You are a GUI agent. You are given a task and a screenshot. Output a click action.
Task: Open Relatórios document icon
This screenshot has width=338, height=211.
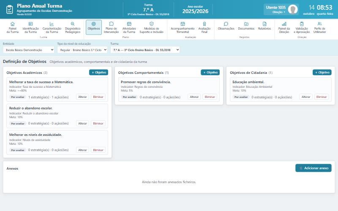click(x=264, y=24)
